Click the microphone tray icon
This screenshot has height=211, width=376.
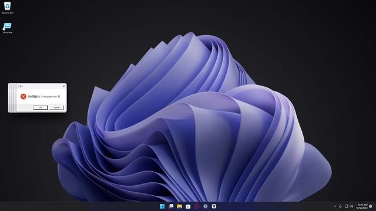pos(340,206)
